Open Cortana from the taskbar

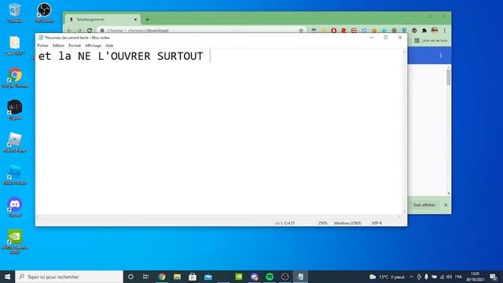coord(130,277)
